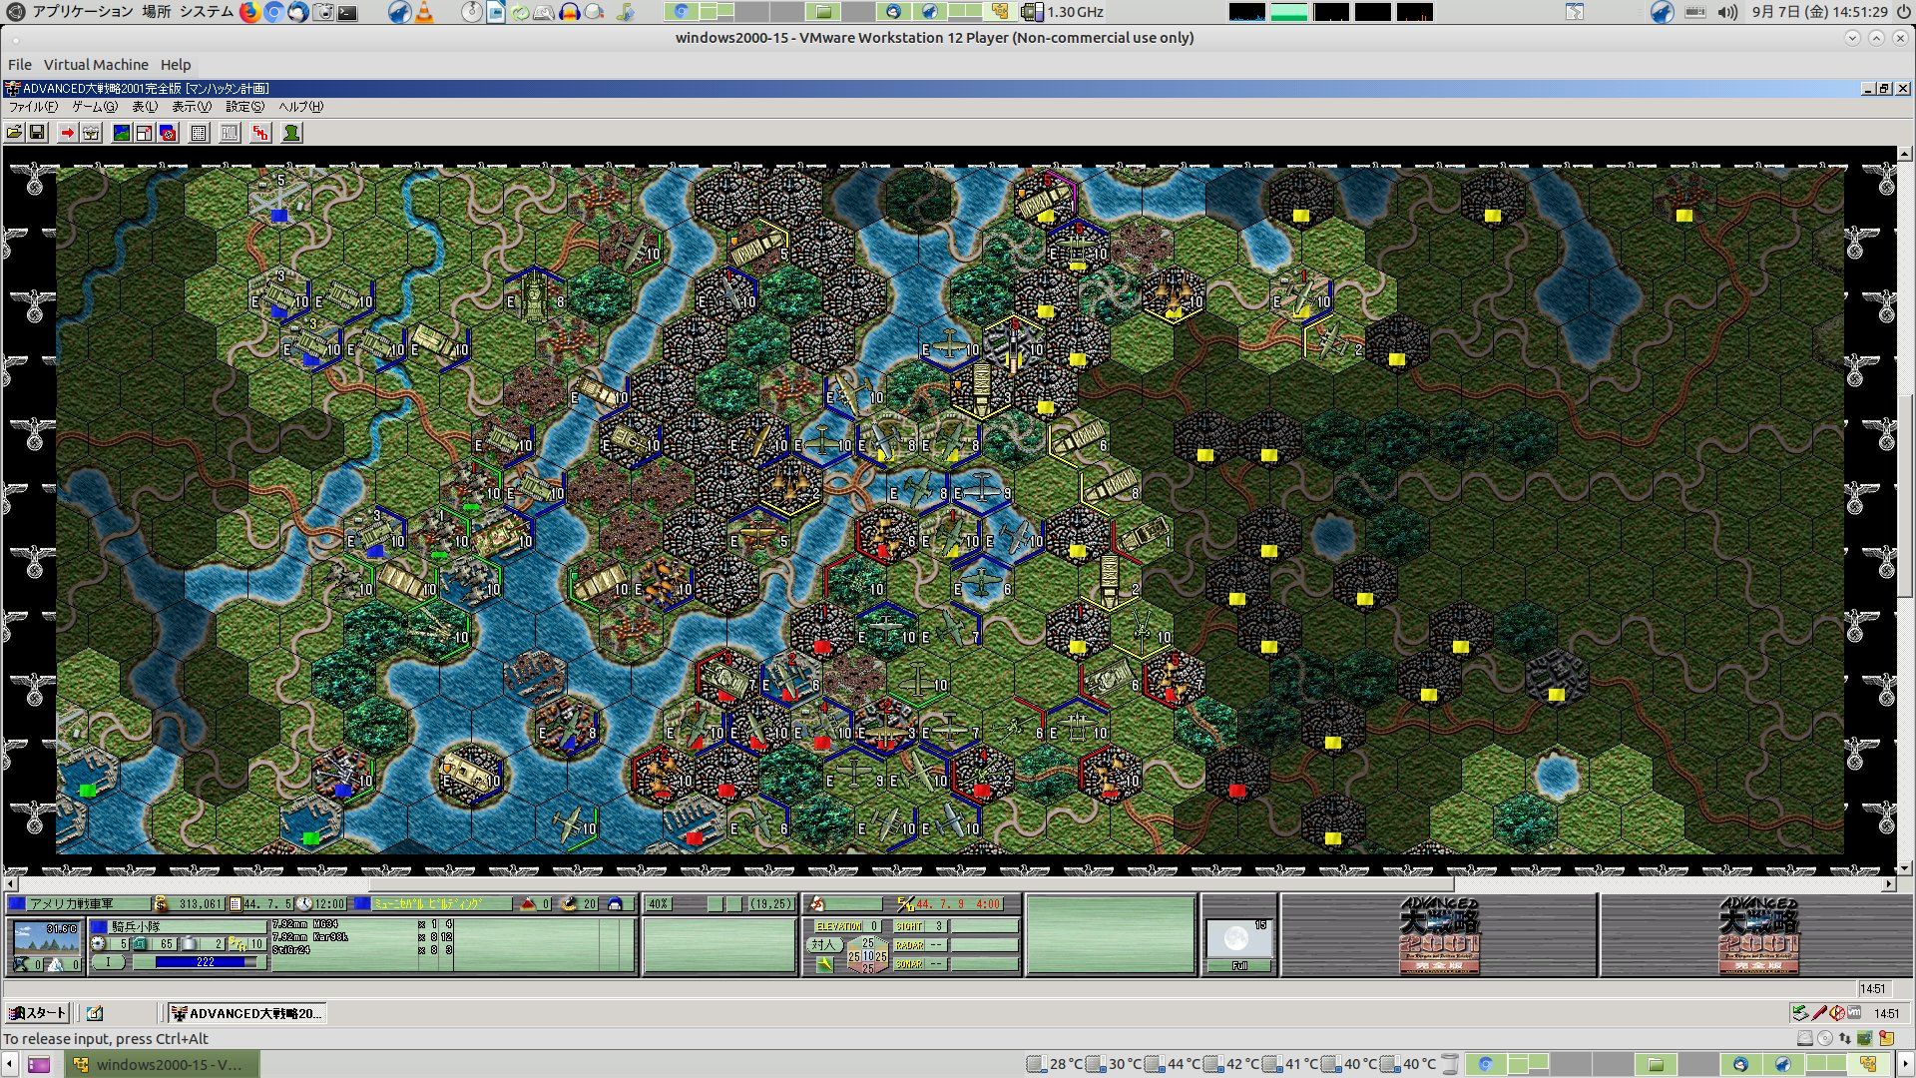Viewport: 1916px width, 1078px height.
Task: Click the volume speaker icon in panel
Action: [x=1727, y=12]
